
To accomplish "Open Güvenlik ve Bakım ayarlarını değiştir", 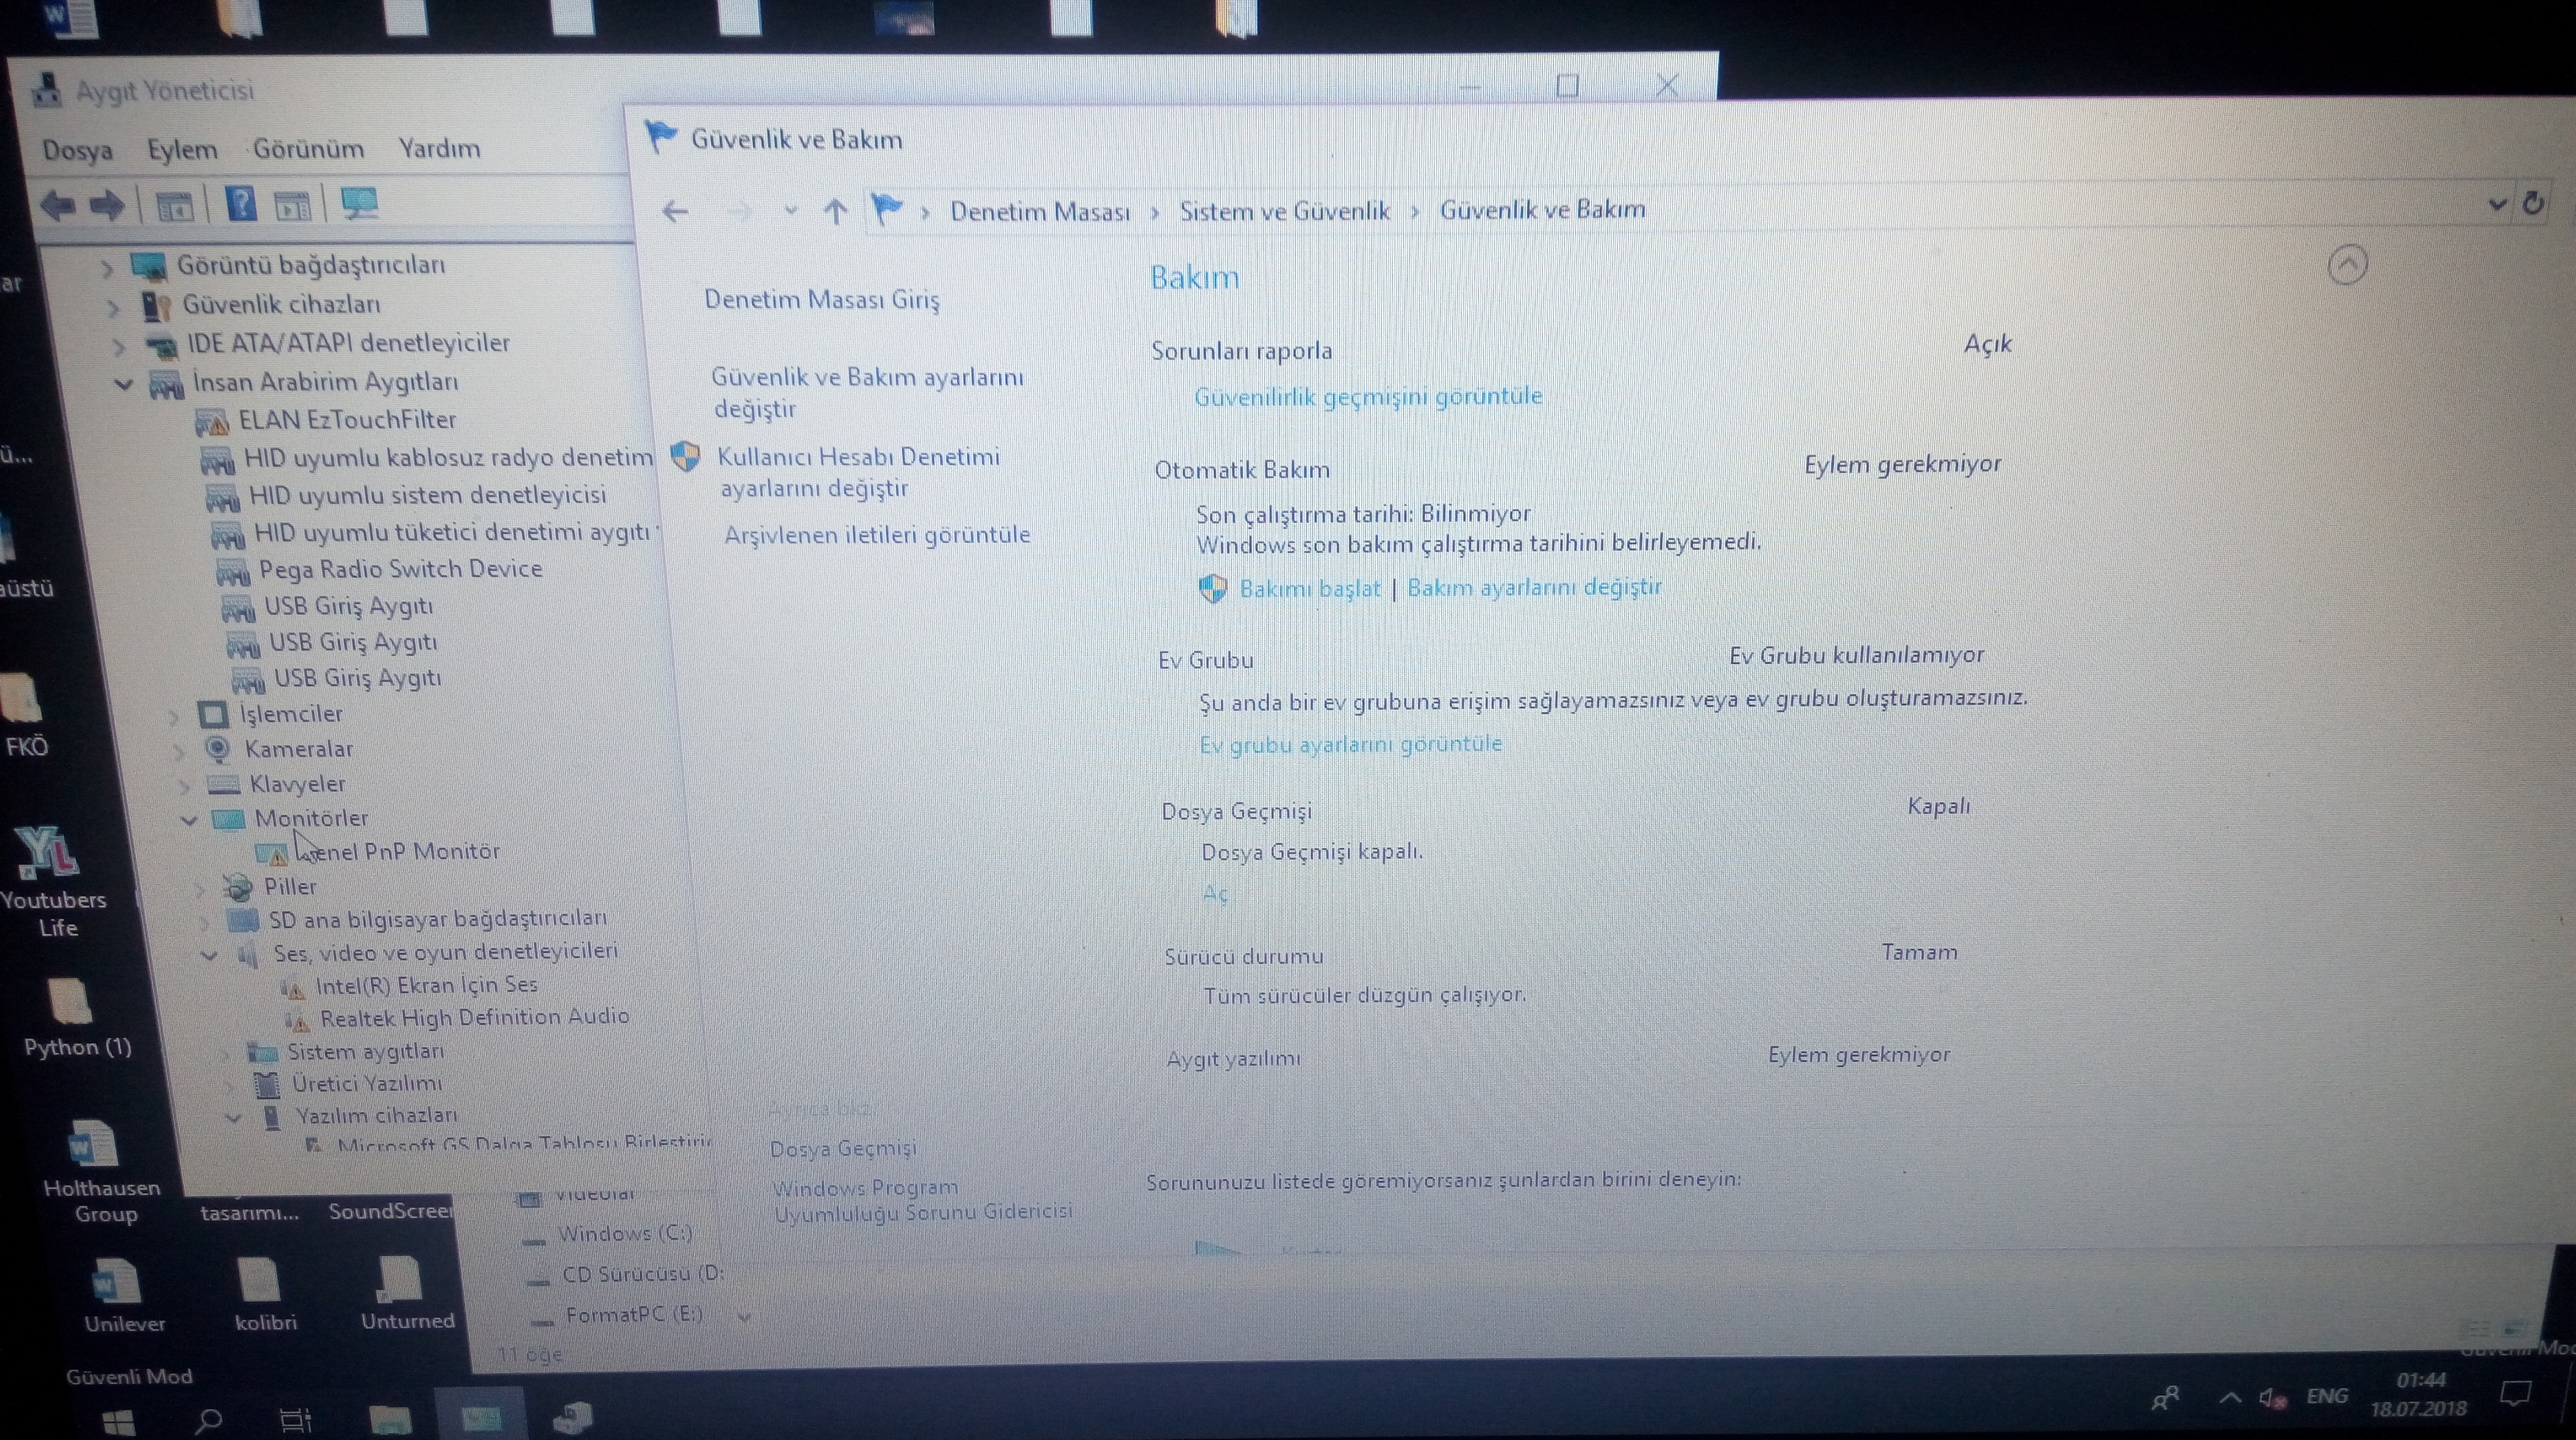I will (x=867, y=393).
